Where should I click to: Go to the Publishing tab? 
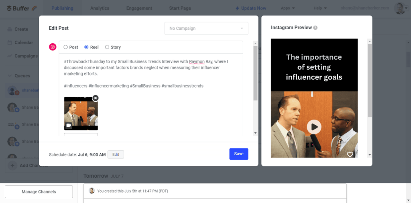[x=62, y=8]
